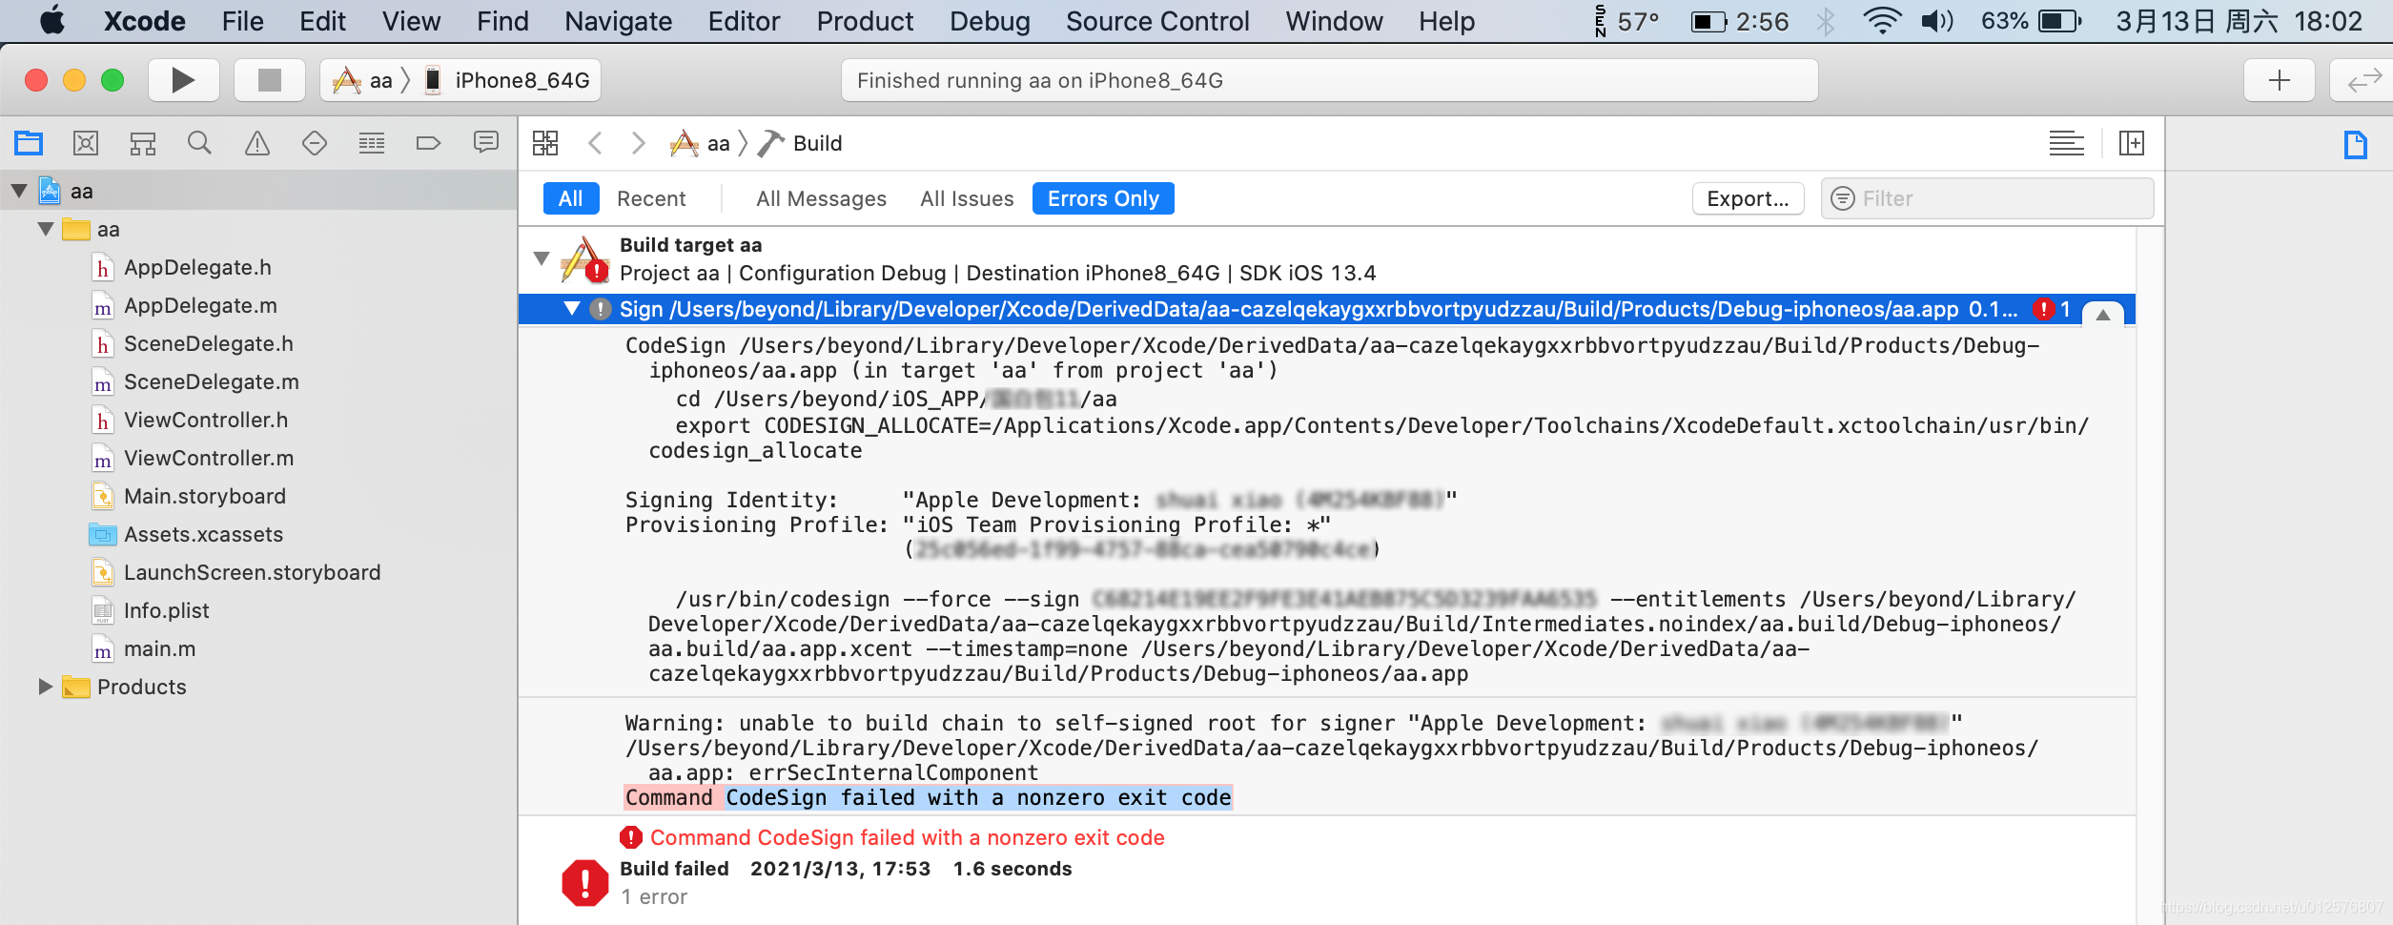Open the Project navigator folder icon
This screenshot has width=2393, height=925.
[x=28, y=142]
